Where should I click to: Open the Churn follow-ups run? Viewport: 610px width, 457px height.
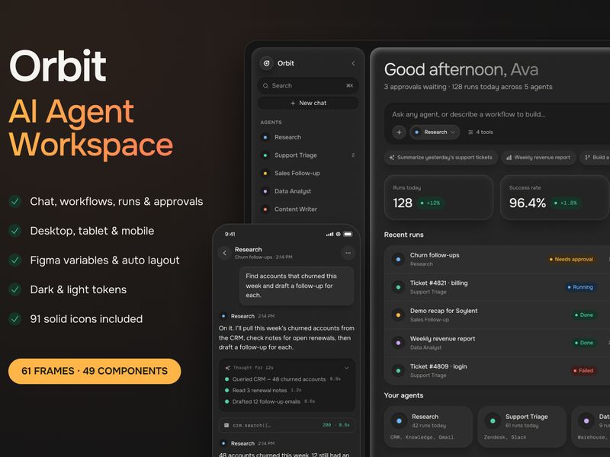coord(497,259)
